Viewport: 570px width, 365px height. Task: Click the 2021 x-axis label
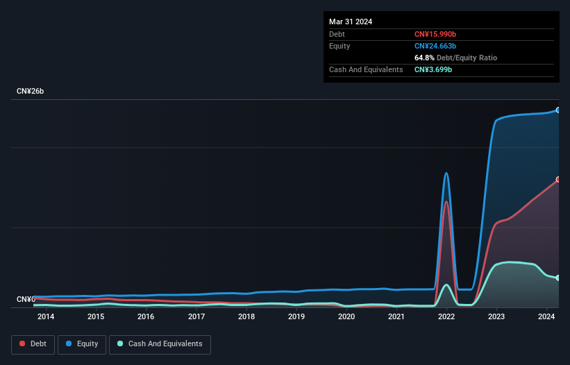coord(396,316)
